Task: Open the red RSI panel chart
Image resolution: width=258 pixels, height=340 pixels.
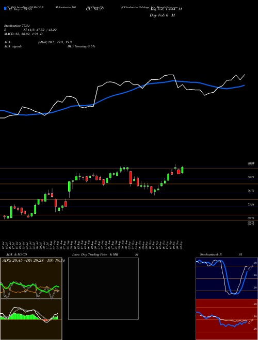Action: pyautogui.click(x=227, y=319)
